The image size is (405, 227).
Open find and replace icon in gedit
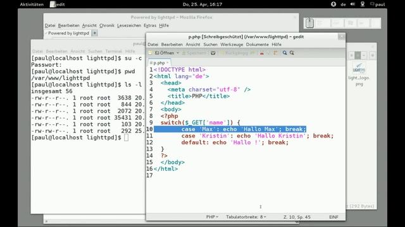[x=292, y=53]
